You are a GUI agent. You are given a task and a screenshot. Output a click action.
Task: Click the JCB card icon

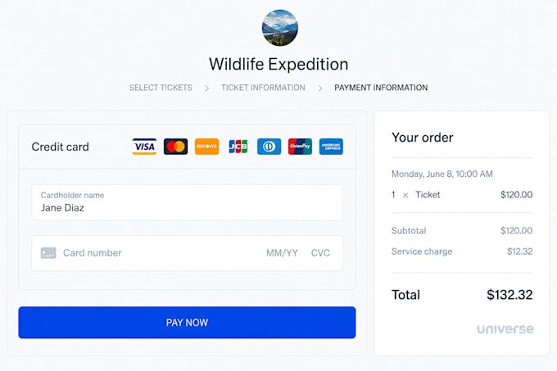point(238,147)
